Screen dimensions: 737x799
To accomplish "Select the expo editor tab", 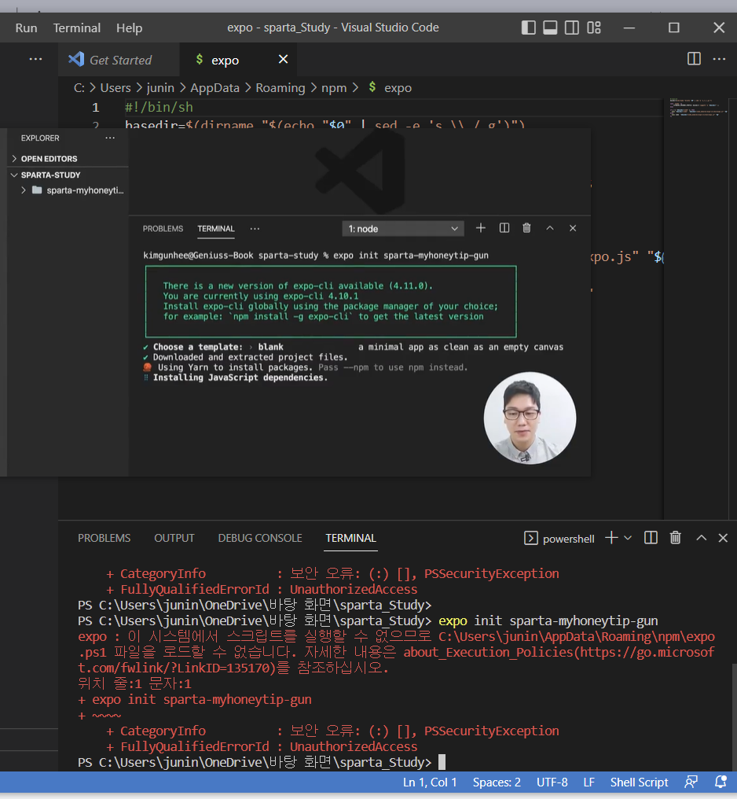I will pyautogui.click(x=225, y=60).
